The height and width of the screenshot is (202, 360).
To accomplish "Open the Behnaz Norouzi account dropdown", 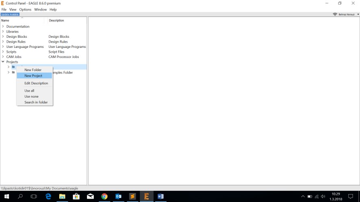I will tap(358, 14).
